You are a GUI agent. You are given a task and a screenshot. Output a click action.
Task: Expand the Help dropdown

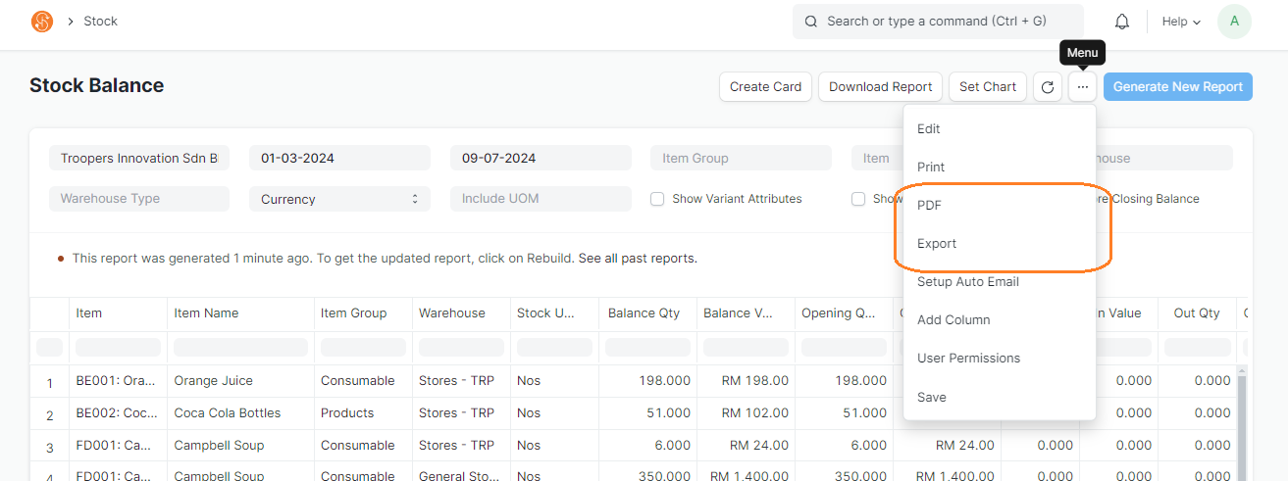point(1181,22)
